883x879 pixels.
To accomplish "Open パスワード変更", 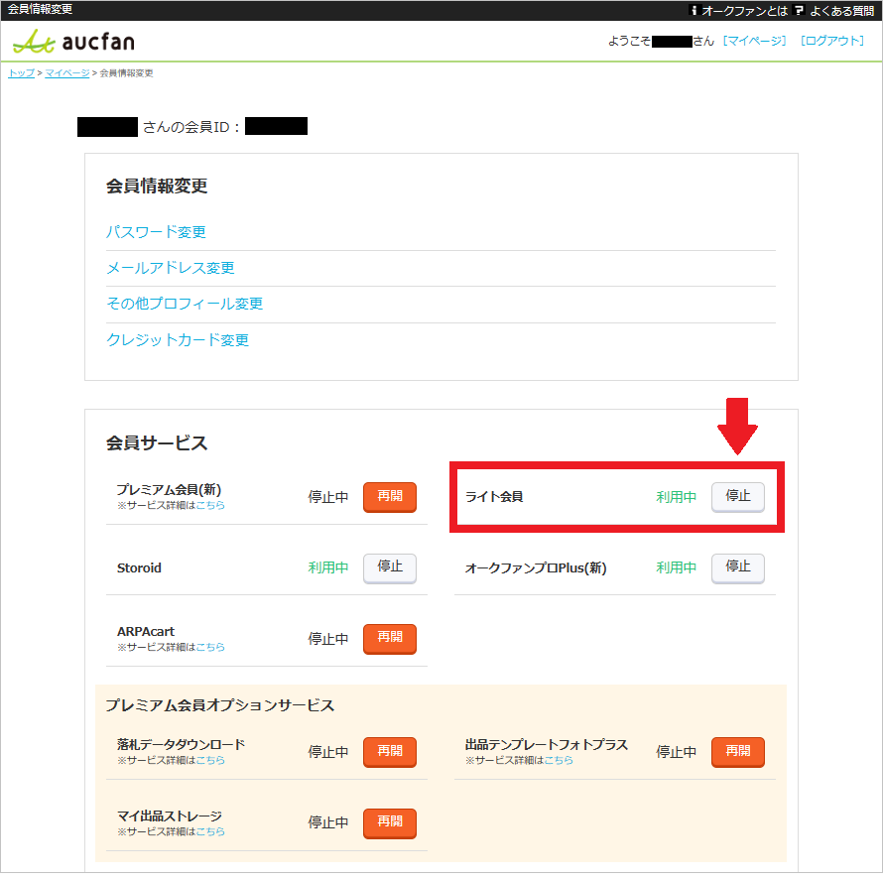I will pos(156,231).
